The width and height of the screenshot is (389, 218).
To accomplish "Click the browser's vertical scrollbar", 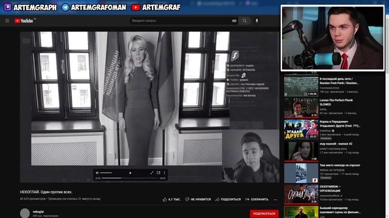I will pyautogui.click(x=387, y=116).
